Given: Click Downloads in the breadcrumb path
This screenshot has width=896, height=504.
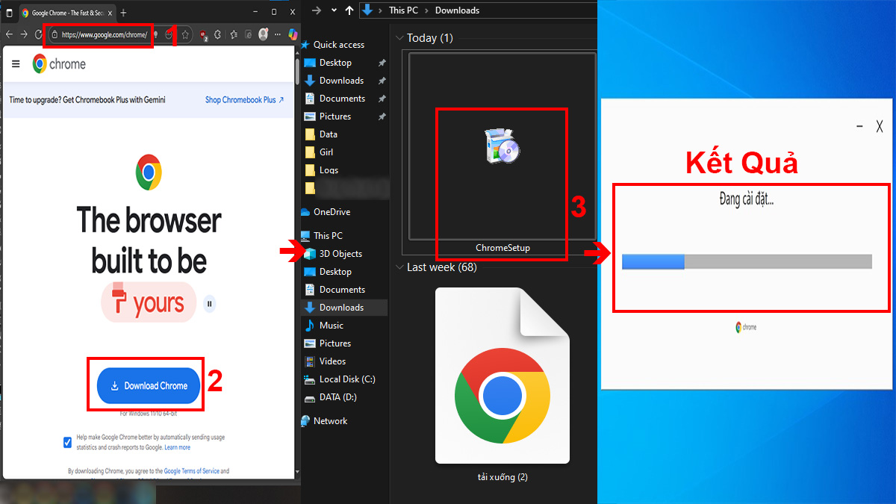Looking at the screenshot, I should (457, 10).
